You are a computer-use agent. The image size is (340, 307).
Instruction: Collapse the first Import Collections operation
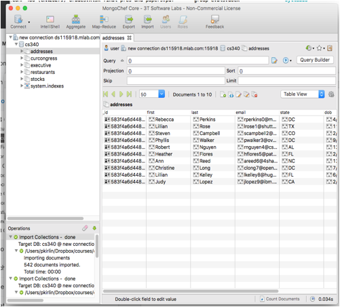10,236
